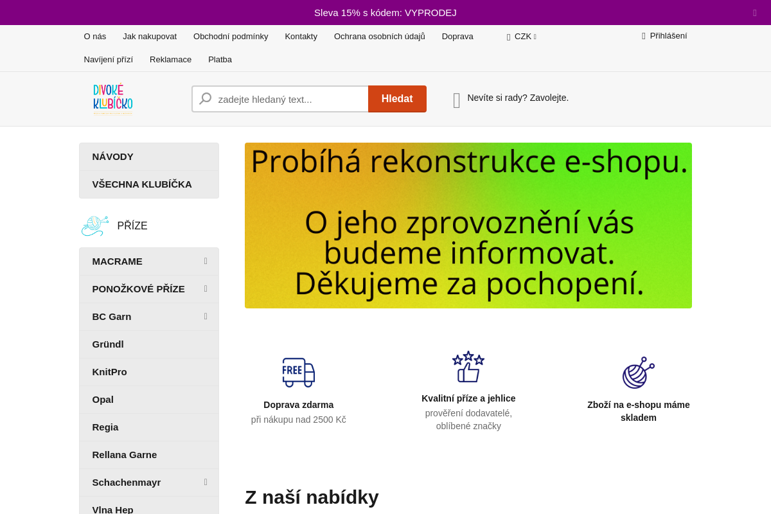The width and height of the screenshot is (771, 514).
Task: Click the Hledat search button
Action: 397,99
